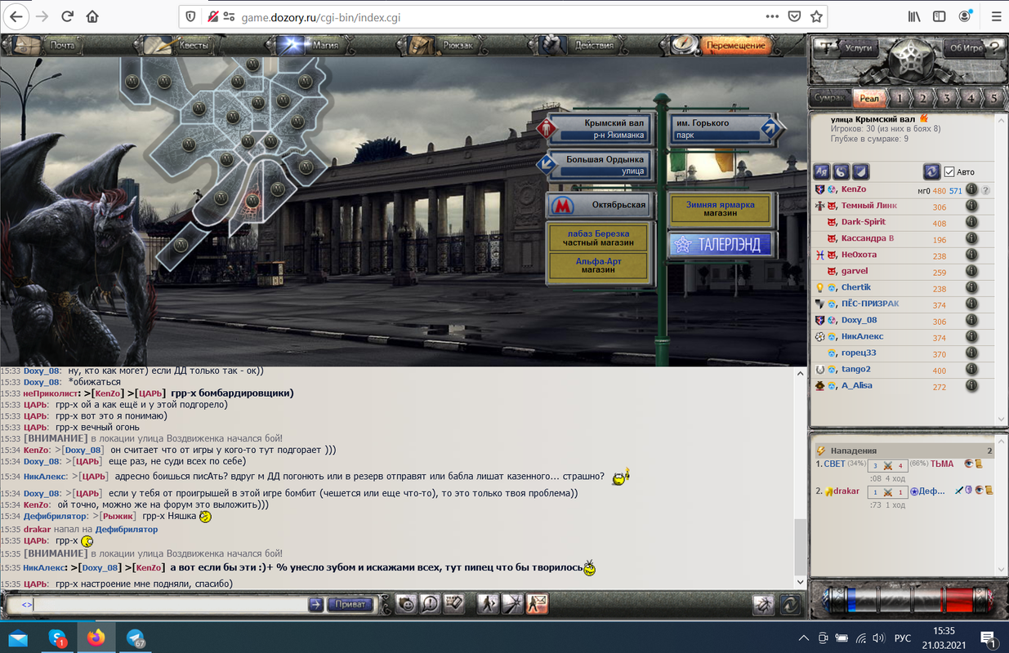This screenshot has width=1009, height=653.
Task: Open the Рюкзак backpack section
Action: [x=444, y=46]
